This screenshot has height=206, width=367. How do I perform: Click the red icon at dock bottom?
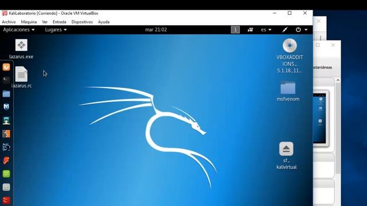[6, 200]
